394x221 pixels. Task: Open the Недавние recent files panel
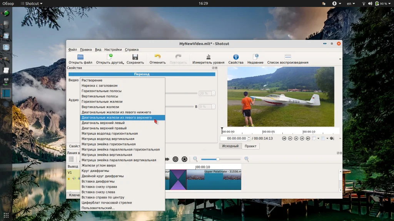pos(255,57)
